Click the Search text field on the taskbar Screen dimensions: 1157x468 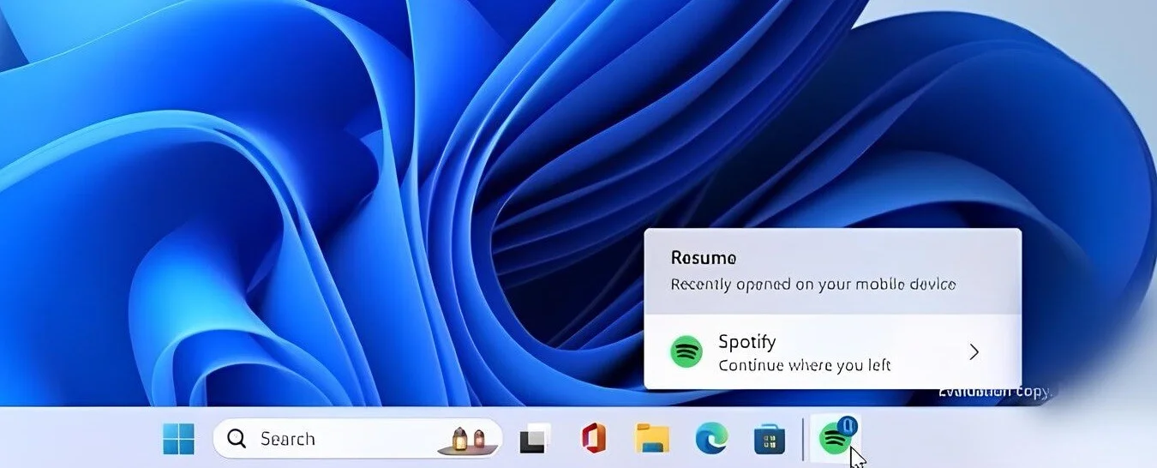[x=326, y=439]
